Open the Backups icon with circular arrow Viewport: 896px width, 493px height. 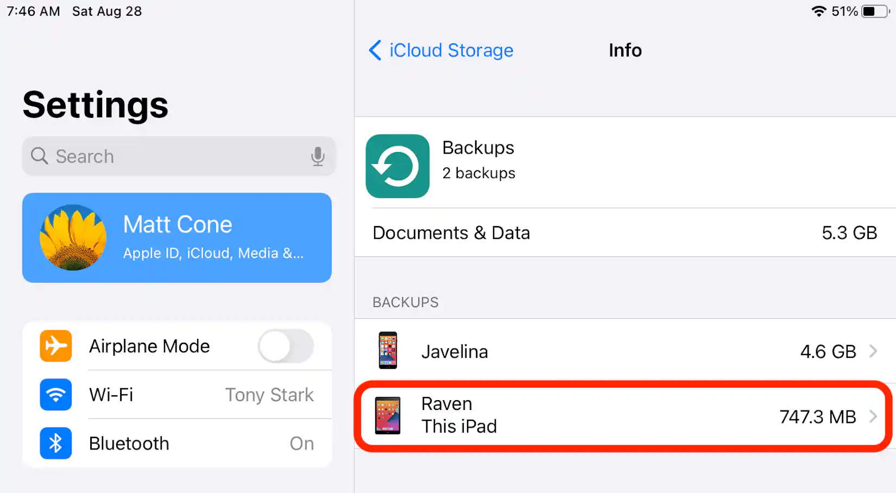point(397,166)
